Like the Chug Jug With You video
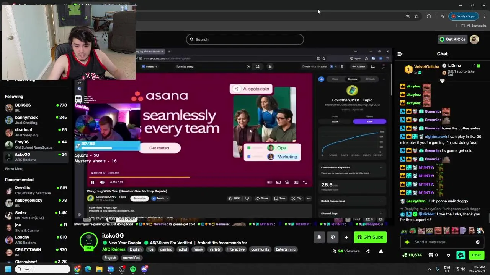The width and height of the screenshot is (490, 275). coord(234,198)
